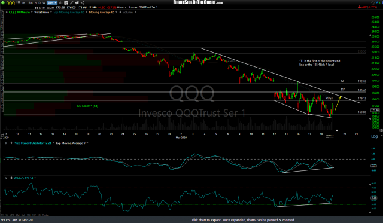Select the Today range button
The height and width of the screenshot is (223, 383).
(x=45, y=215)
